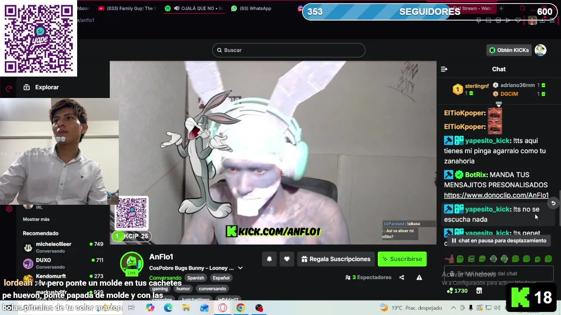561x315 pixels.
Task: Click adriano36mm in the leaderboard
Action: [x=518, y=85]
